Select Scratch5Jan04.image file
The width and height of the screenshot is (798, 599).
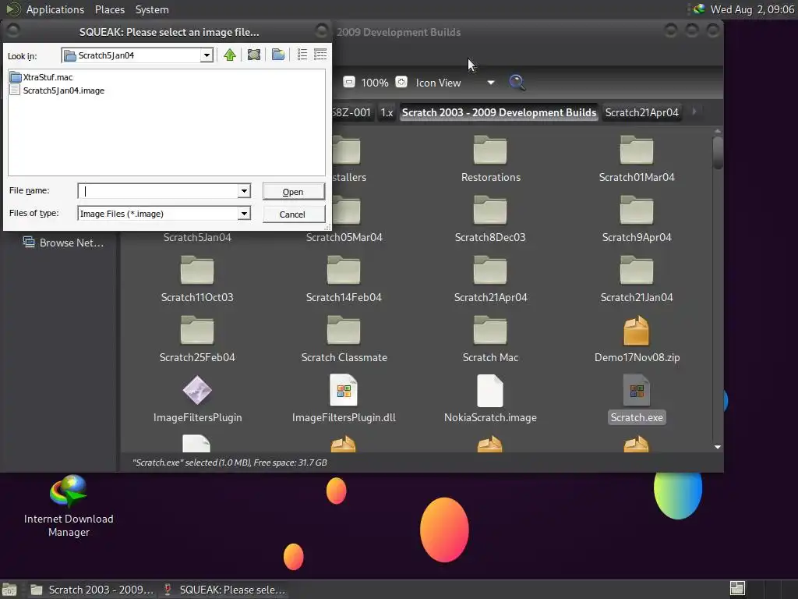[58, 90]
